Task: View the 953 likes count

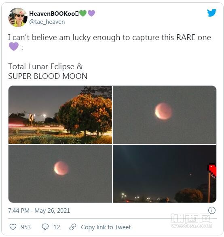Action: tap(26, 227)
